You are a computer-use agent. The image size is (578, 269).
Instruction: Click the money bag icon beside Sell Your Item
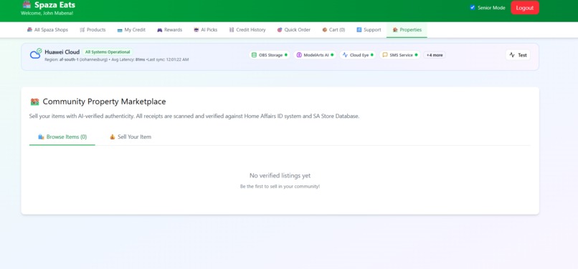pyautogui.click(x=113, y=137)
